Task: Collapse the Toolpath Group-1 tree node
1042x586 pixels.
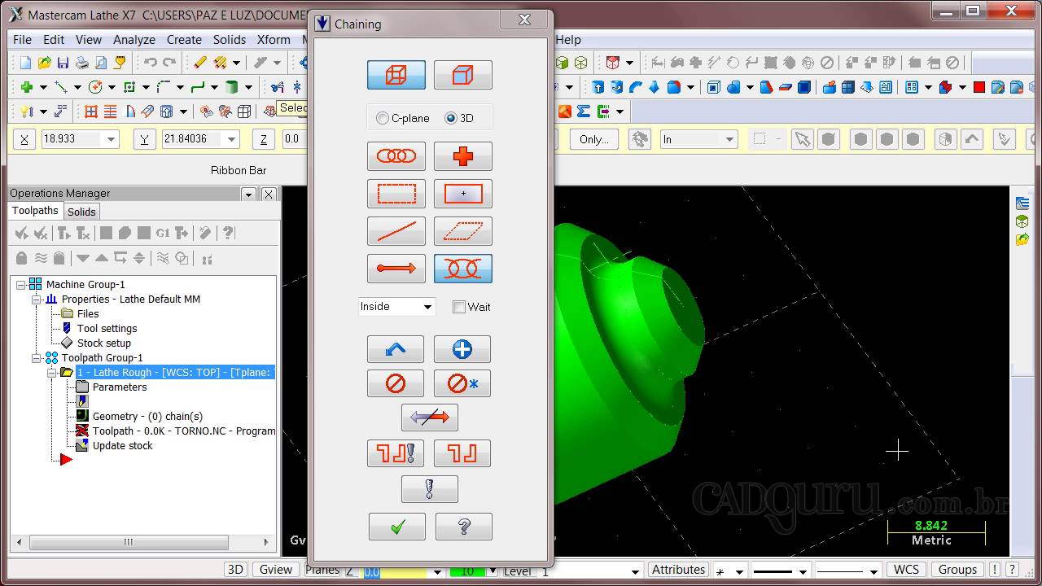Action: [x=36, y=357]
